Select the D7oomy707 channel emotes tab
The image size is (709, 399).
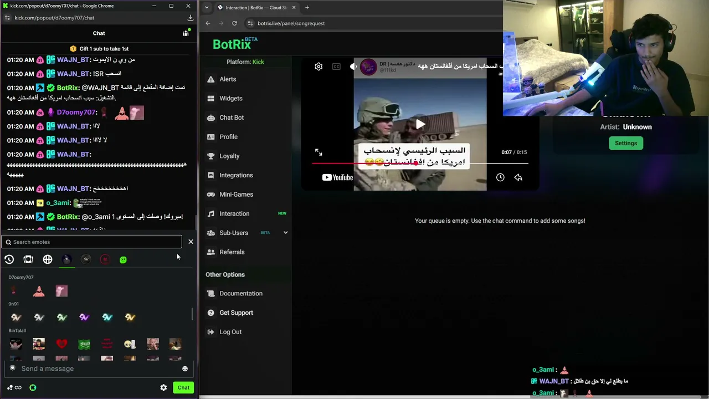pos(66,259)
